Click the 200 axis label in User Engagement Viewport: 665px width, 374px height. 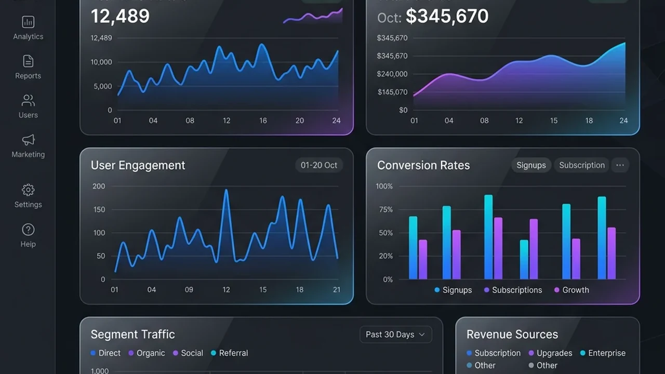pos(99,186)
